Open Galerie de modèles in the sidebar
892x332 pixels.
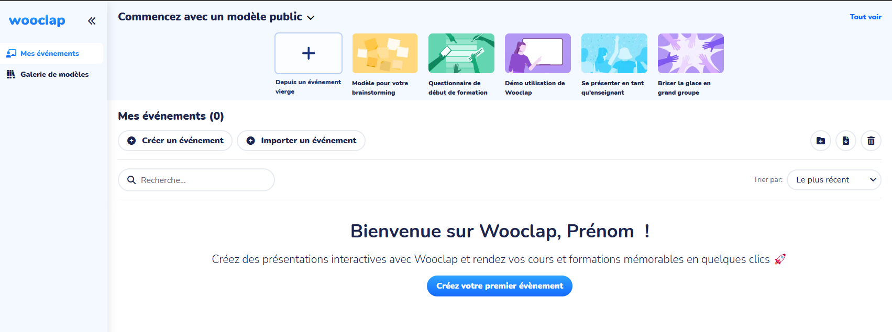click(x=51, y=74)
